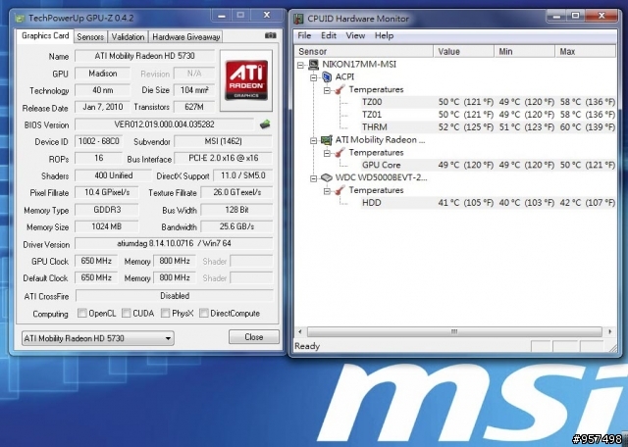The height and width of the screenshot is (447, 628).
Task: Open the Validation tab
Action: click(x=128, y=37)
